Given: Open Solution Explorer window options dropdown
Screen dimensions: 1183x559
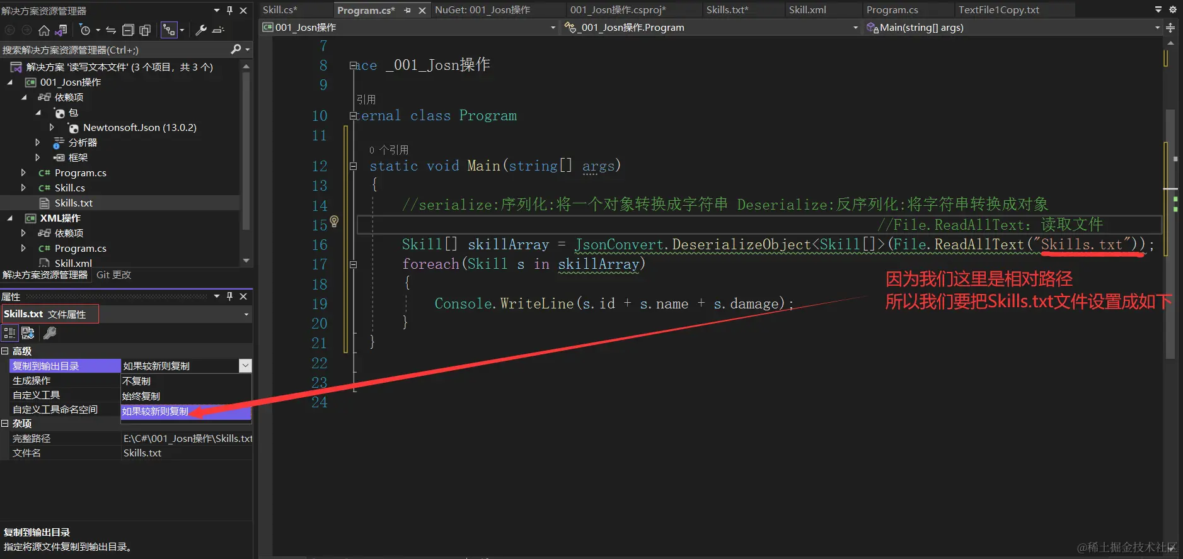Looking at the screenshot, I should pos(217,10).
